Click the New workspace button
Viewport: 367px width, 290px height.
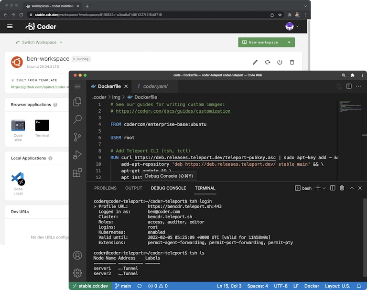coord(260,42)
